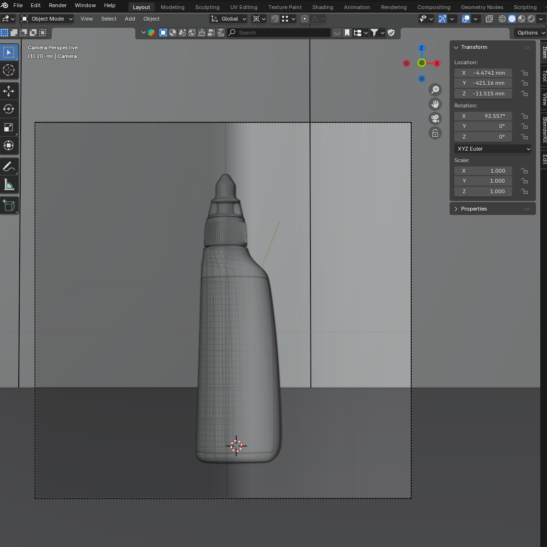Activate the 3D Cursor tool
Screen dimensions: 547x547
click(9, 71)
